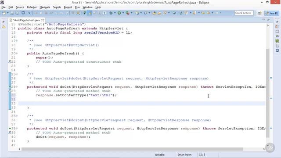281x158 pixels.
Task: Open the Forward history dropdown arrow
Action: pos(220,13)
